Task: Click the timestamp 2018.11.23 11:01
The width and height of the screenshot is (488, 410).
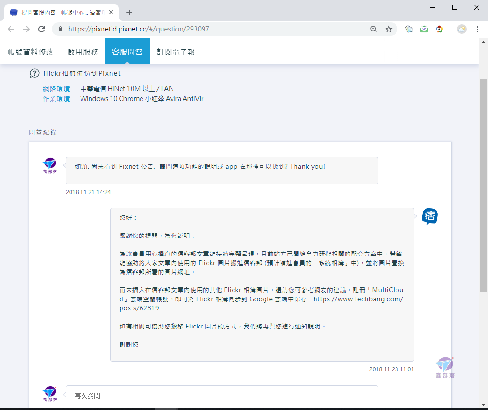Action: coord(392,369)
